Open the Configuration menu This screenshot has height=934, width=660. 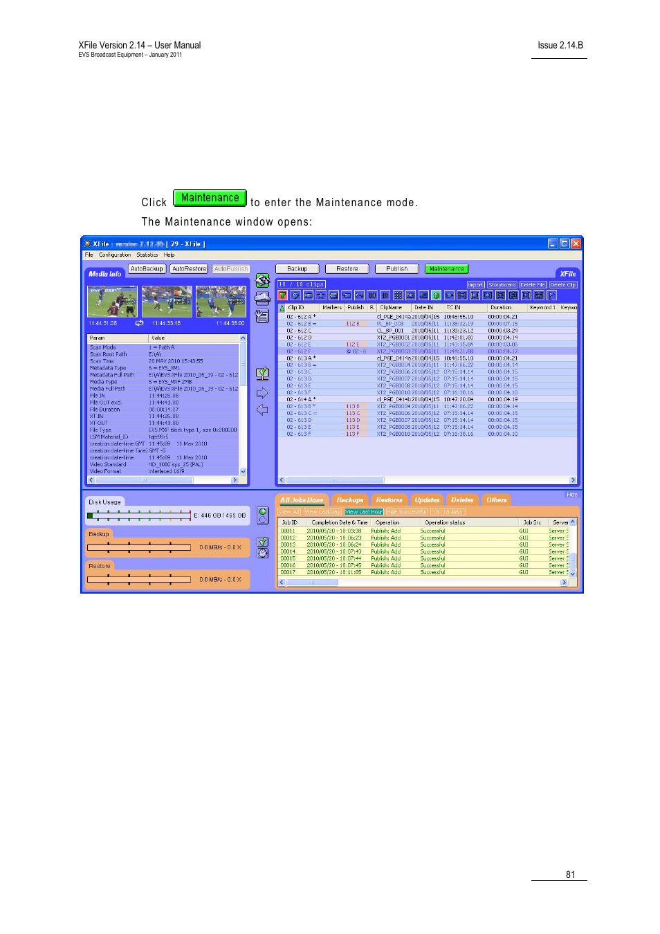point(115,255)
